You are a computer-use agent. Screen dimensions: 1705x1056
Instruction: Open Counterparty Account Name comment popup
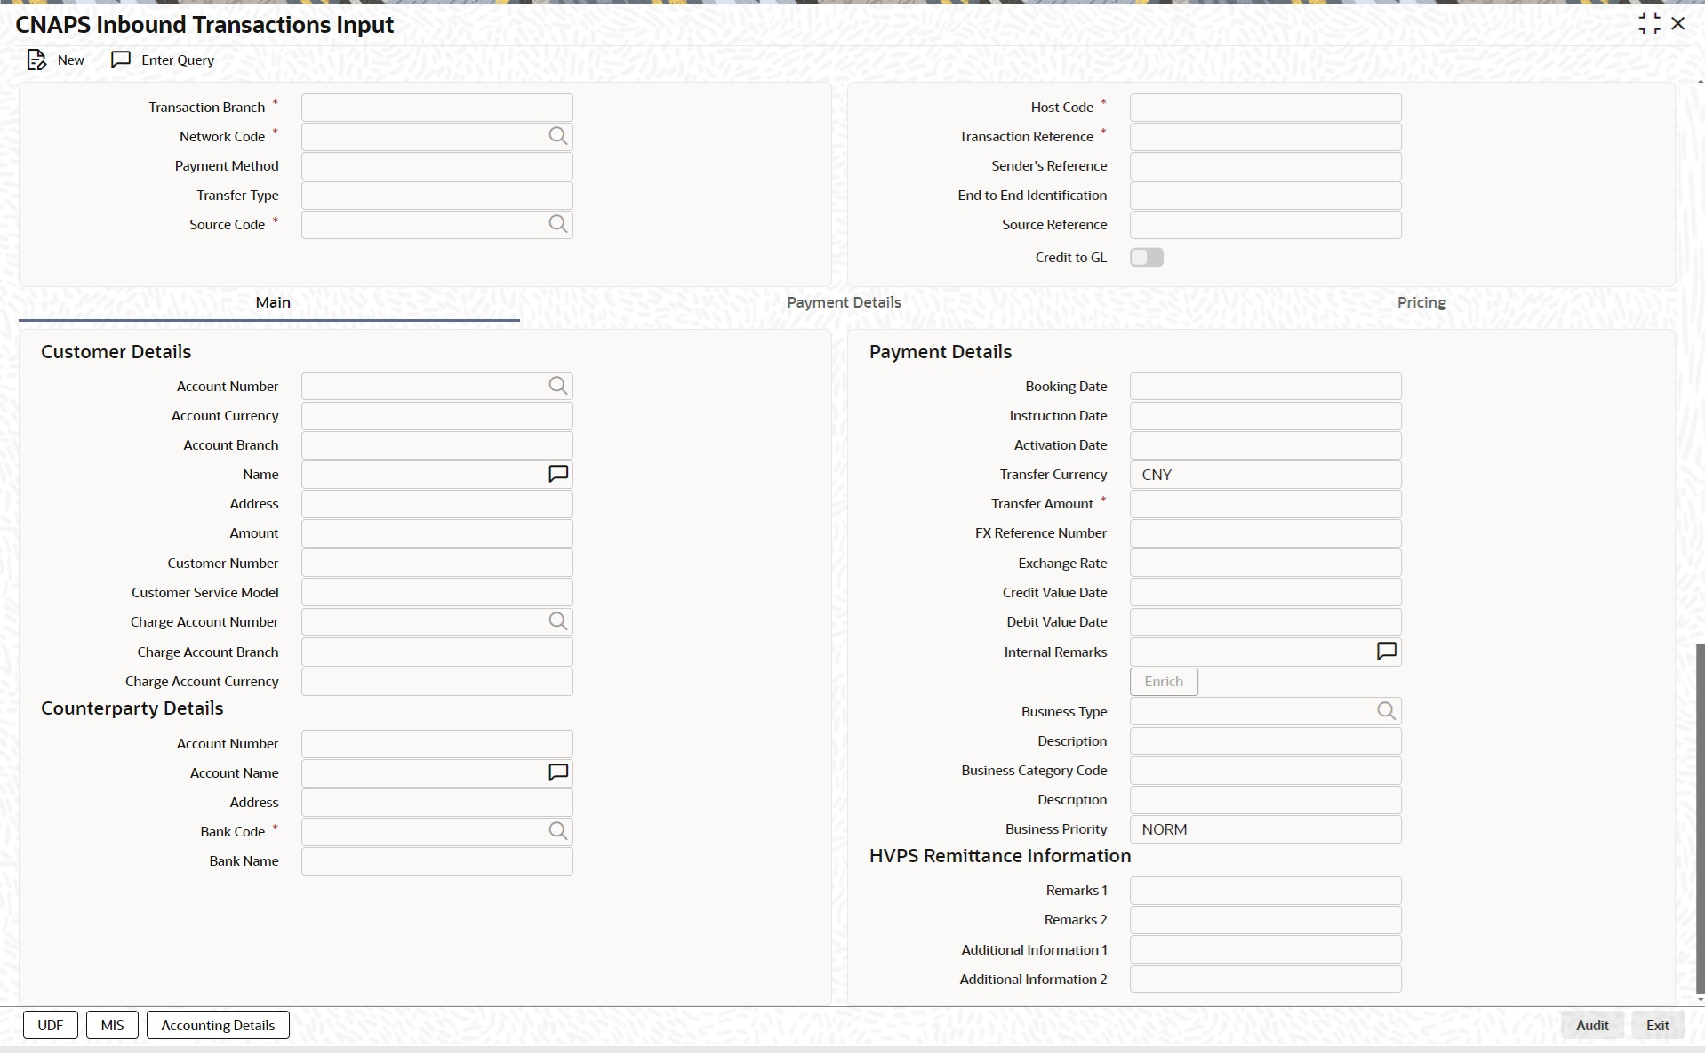557,772
